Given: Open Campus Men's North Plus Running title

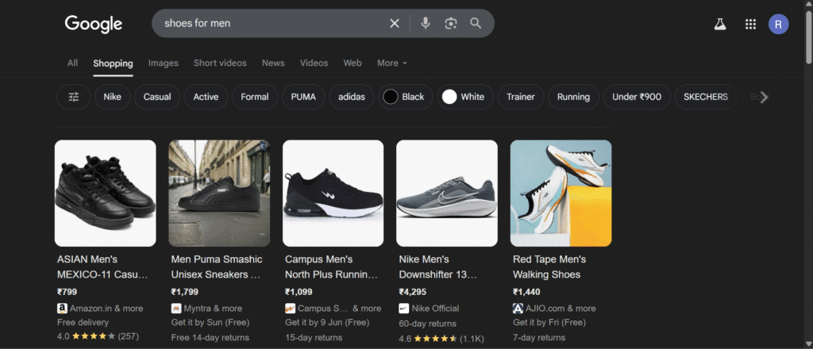Looking at the screenshot, I should click(332, 267).
